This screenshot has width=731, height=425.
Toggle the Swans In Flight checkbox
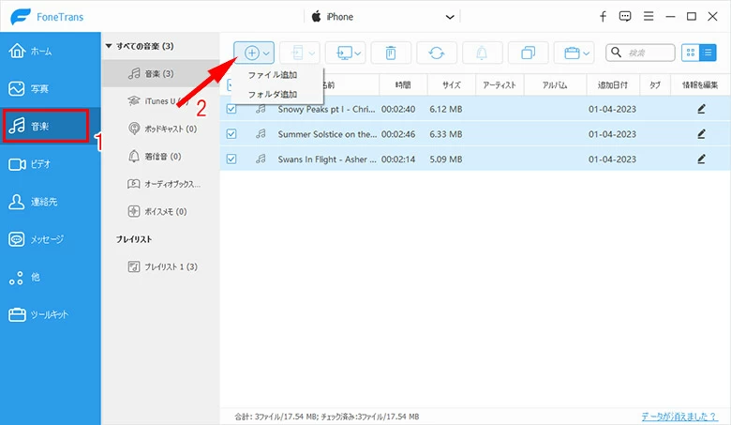pos(231,159)
